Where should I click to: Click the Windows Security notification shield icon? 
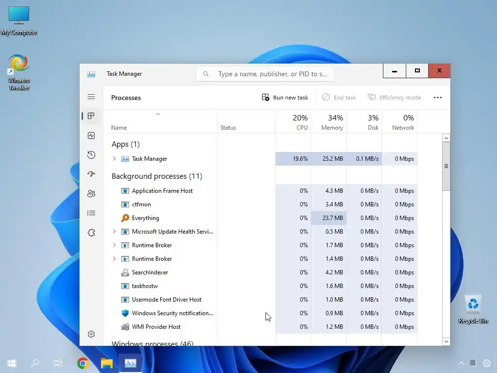[x=125, y=313]
